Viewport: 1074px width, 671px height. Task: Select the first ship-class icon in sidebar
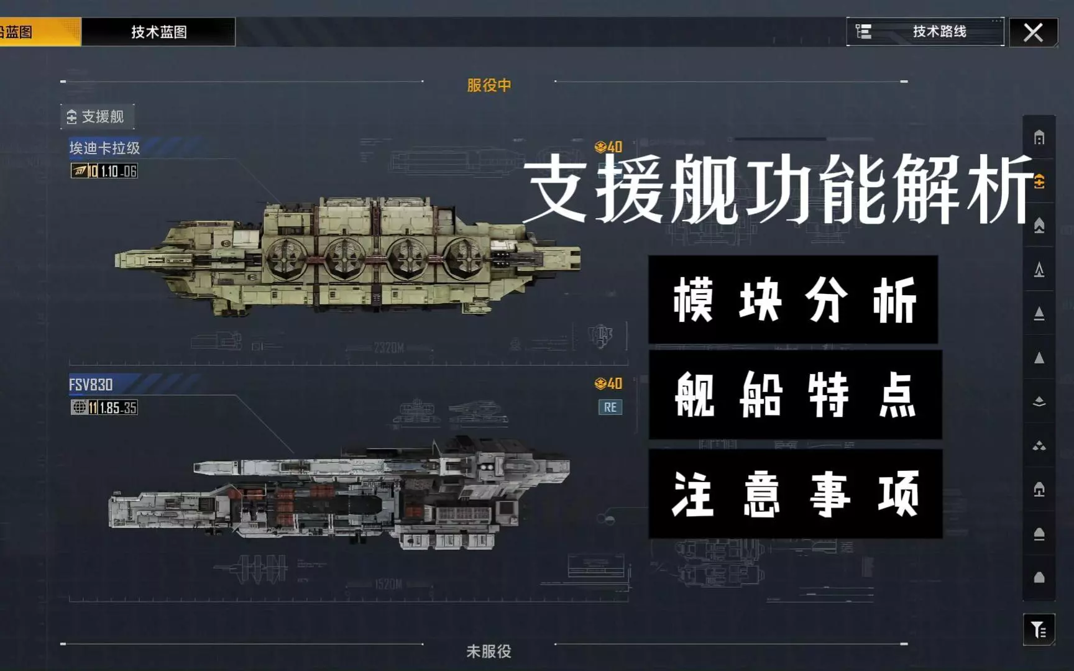point(1039,137)
